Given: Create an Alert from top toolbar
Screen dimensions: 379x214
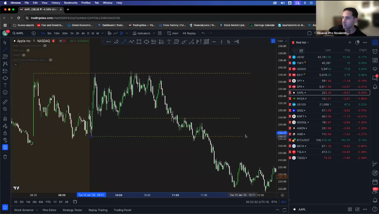Looking at the screenshot, I should tap(173, 33).
